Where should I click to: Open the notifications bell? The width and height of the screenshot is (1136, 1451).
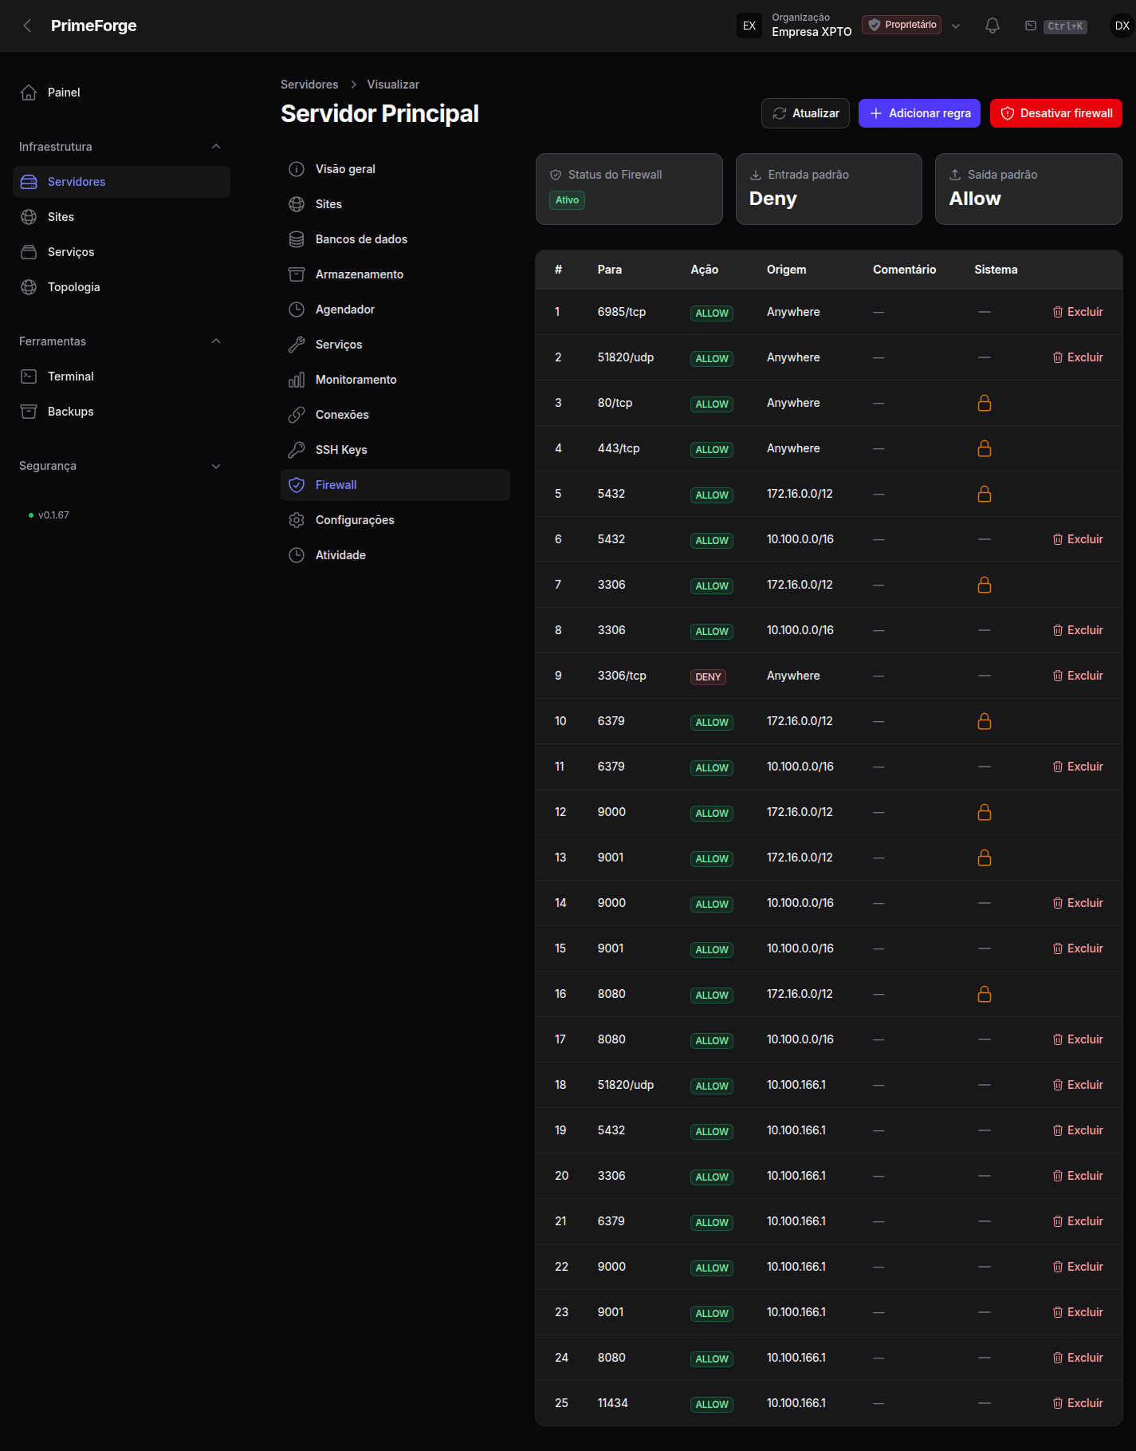993,26
